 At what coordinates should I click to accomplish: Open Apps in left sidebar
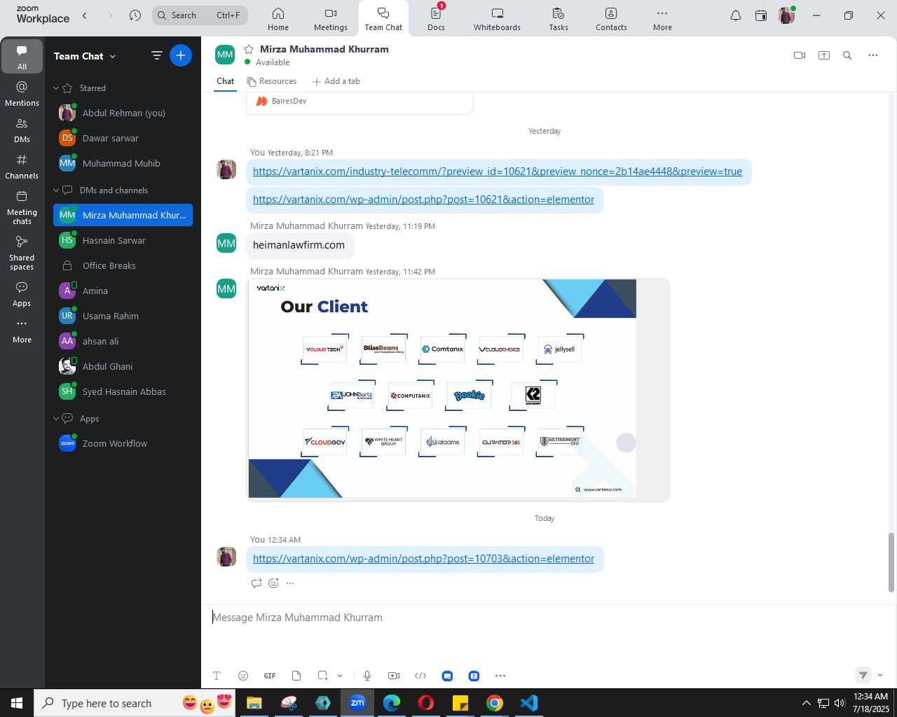(x=22, y=294)
